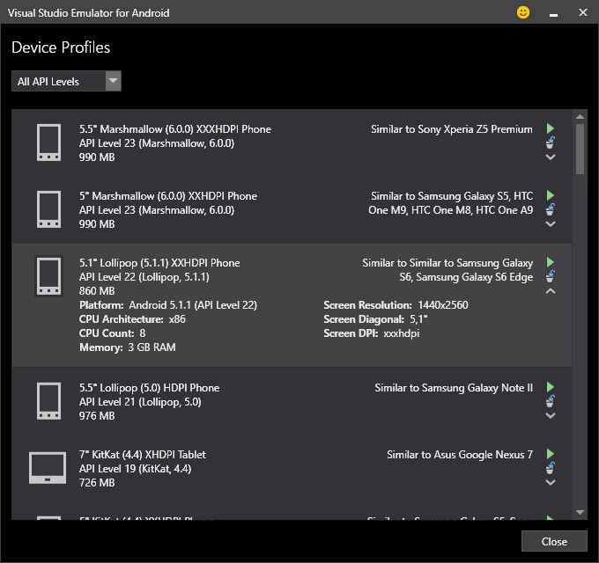The width and height of the screenshot is (599, 563).
Task: Click the Close button
Action: [x=554, y=541]
